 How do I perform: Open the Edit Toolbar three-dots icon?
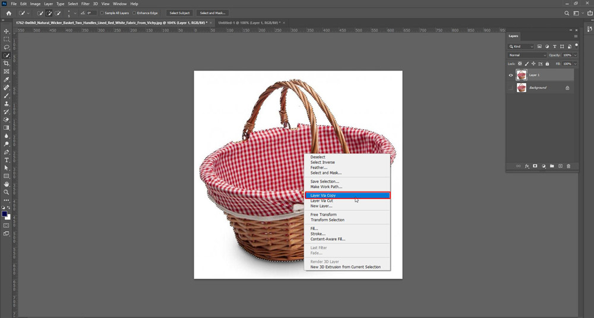7,201
